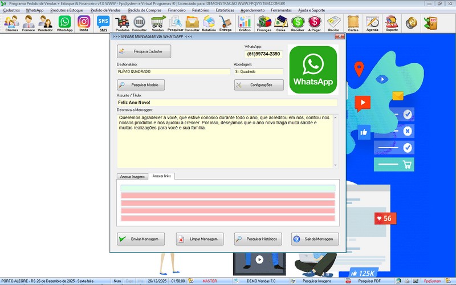The image size is (456, 285).
Task: Click the WhatsApp phone number field
Action: coord(263,54)
